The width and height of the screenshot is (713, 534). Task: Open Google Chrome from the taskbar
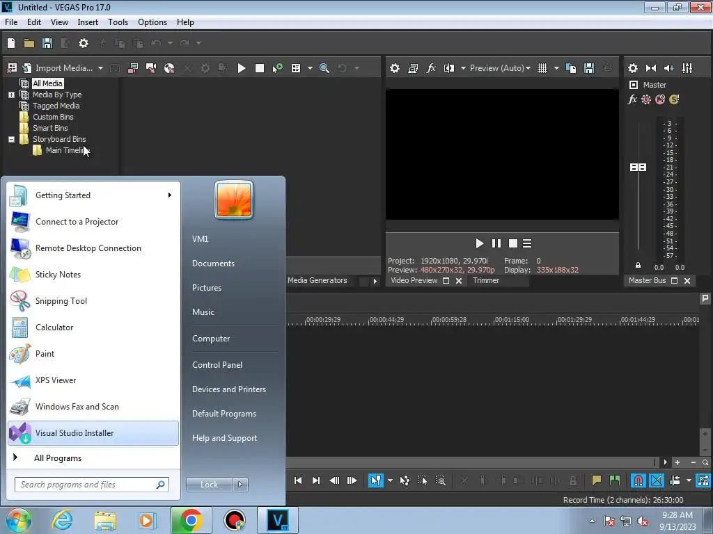pyautogui.click(x=191, y=520)
